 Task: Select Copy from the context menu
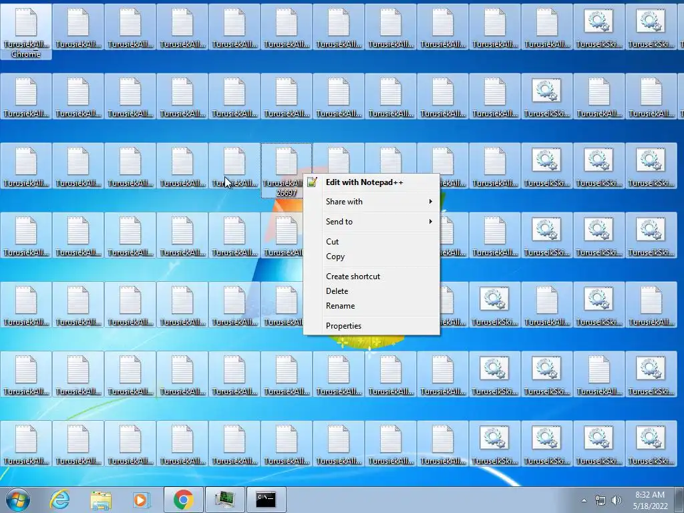[x=371, y=256]
